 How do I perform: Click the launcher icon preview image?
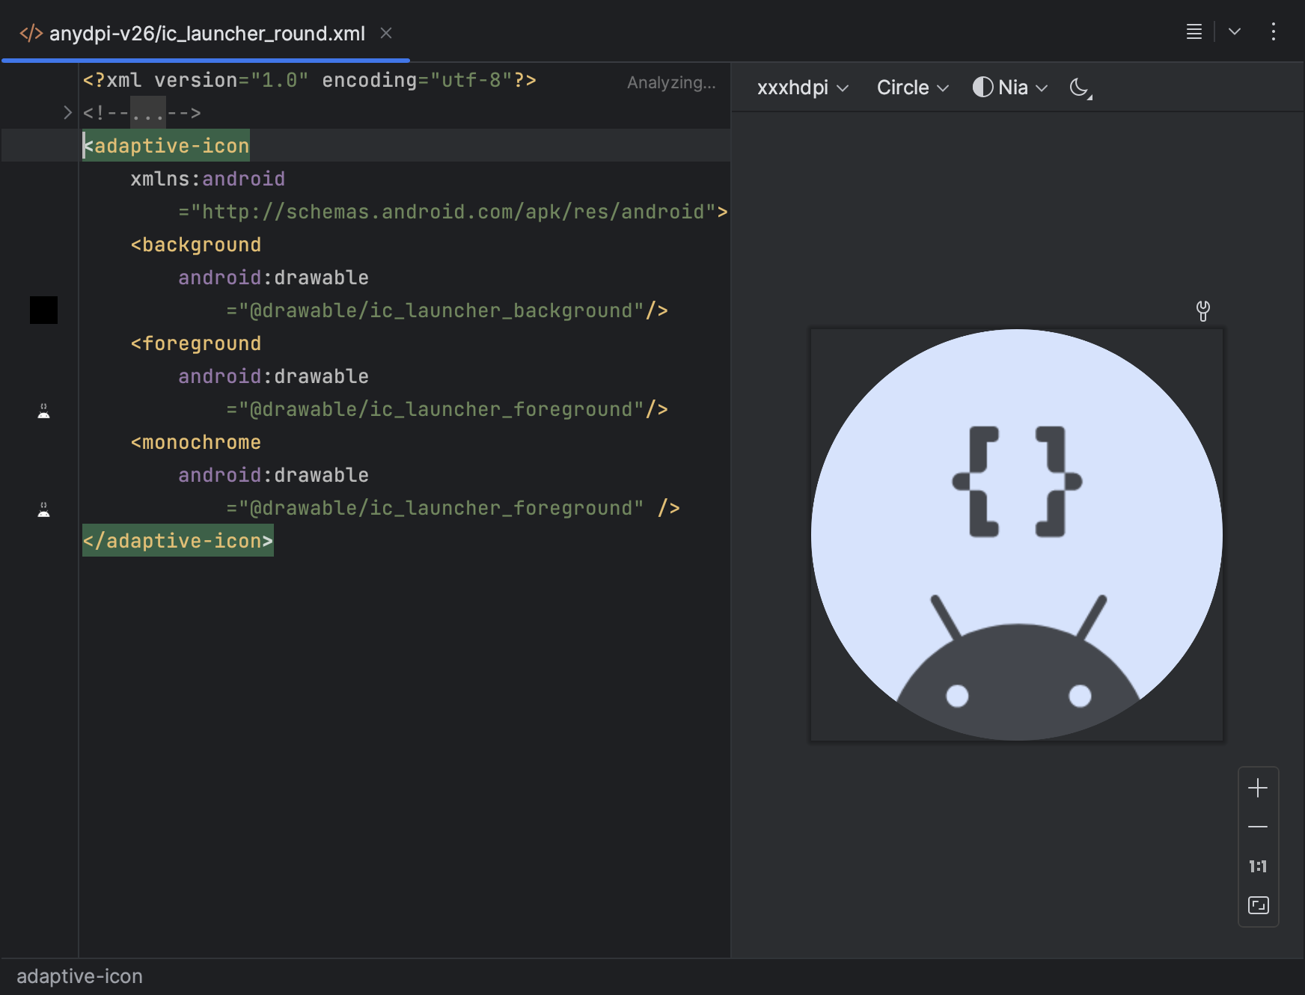click(x=1016, y=535)
